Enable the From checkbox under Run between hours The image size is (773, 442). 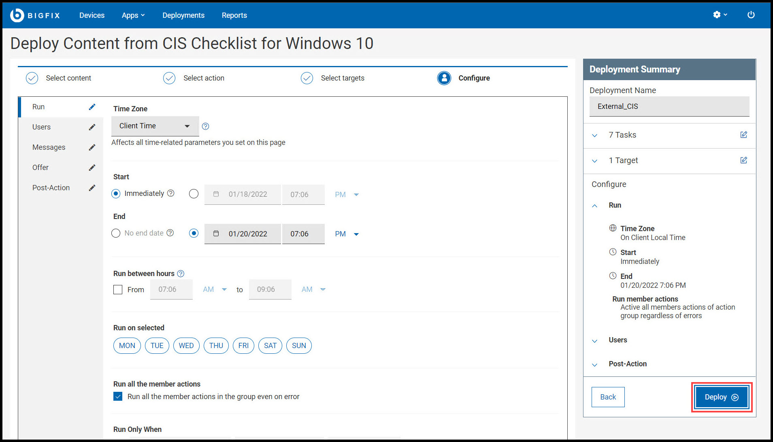click(118, 289)
